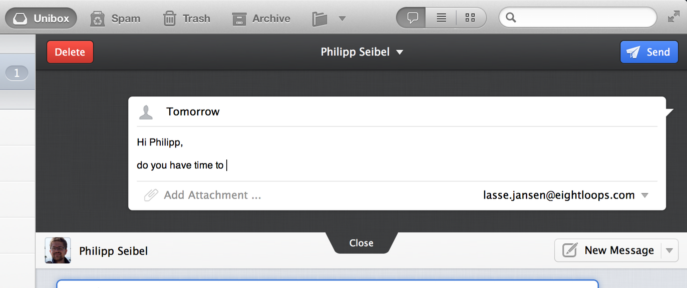Toggle fullscreen with the arrows icon
The height and width of the screenshot is (288, 687).
[674, 17]
